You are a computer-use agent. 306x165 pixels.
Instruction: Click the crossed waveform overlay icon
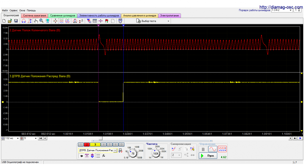[55, 21]
